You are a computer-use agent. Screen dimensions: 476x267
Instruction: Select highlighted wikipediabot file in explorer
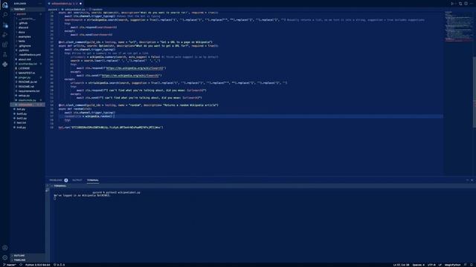28,105
